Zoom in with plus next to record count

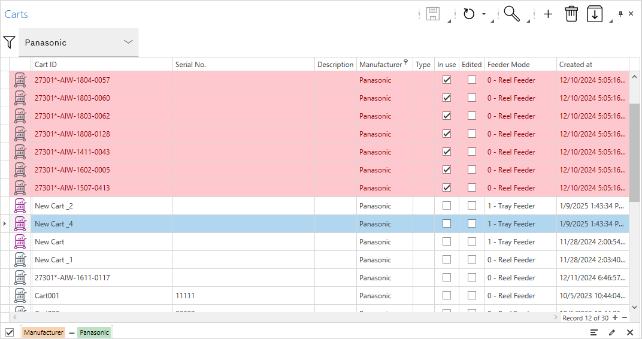tap(615, 317)
